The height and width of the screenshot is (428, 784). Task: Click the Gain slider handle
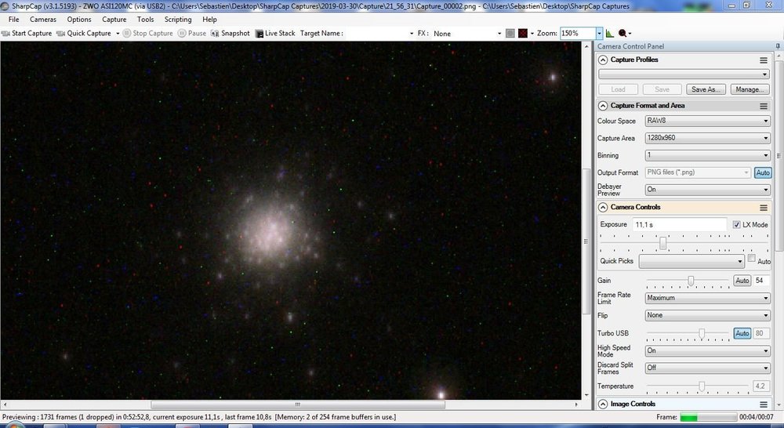pos(691,281)
